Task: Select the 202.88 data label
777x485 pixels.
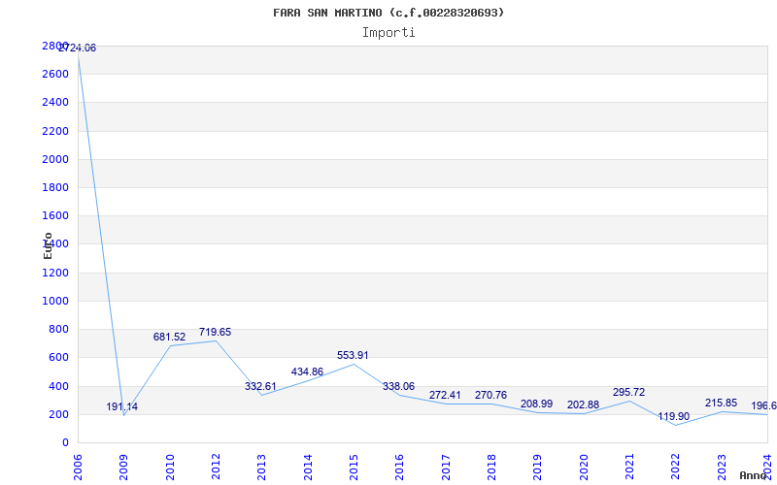Action: (583, 404)
